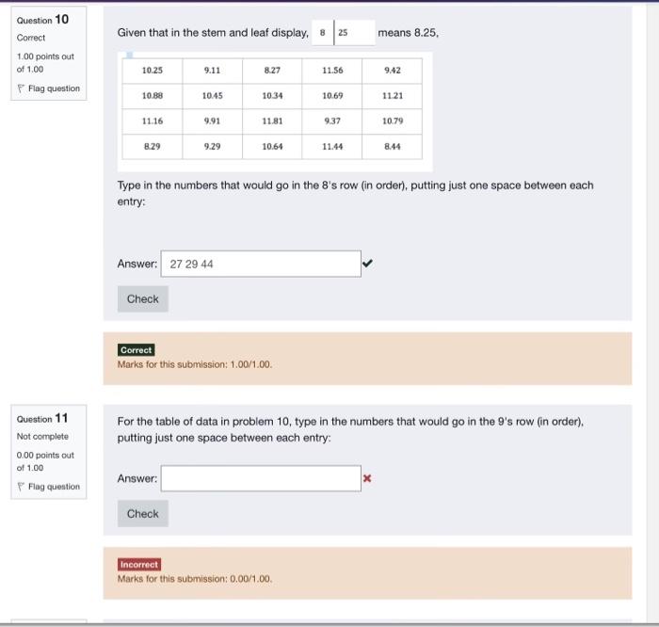Click table cell 9.29
This screenshot has width=659, height=627.
[x=212, y=146]
